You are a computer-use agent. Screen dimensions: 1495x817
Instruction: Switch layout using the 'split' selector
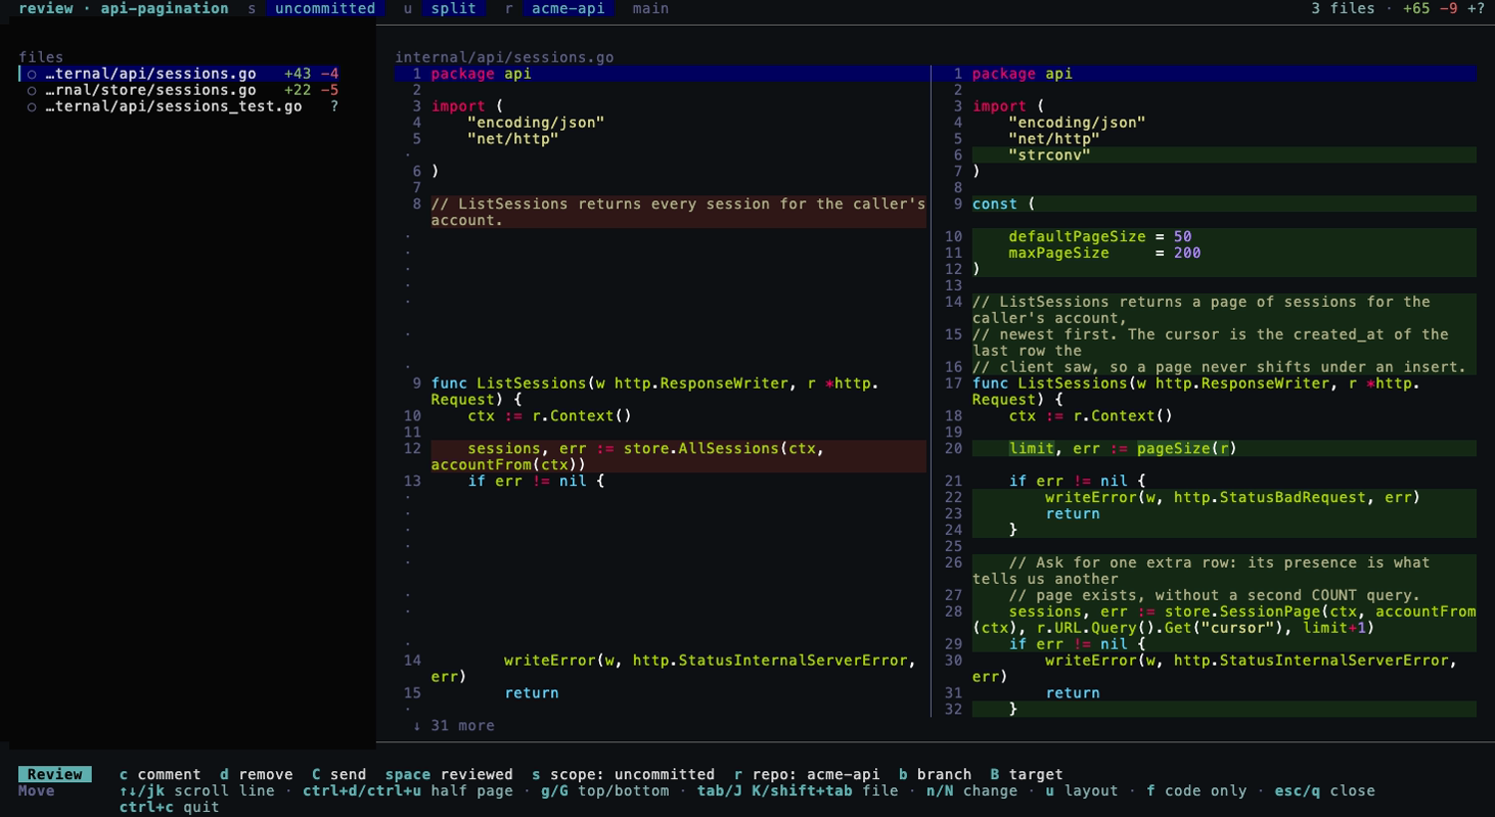pyautogui.click(x=453, y=9)
